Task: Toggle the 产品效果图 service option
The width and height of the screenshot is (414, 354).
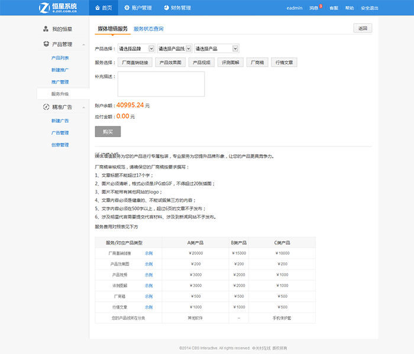Action: coord(170,62)
